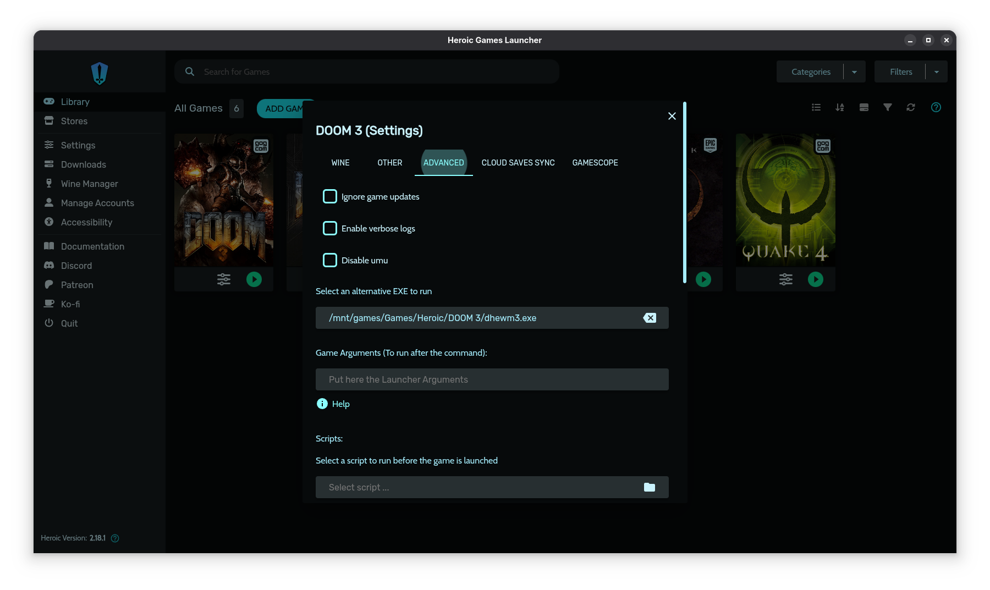
Task: Click the Heroic version help icon
Action: pos(115,538)
